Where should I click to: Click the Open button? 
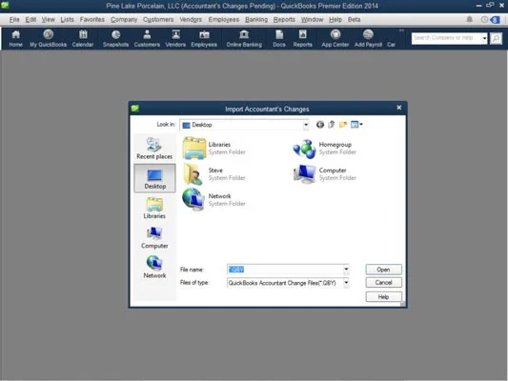(x=383, y=270)
